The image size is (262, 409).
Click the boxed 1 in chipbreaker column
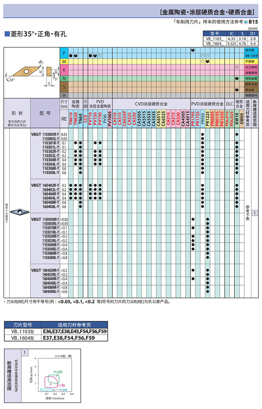(254, 213)
